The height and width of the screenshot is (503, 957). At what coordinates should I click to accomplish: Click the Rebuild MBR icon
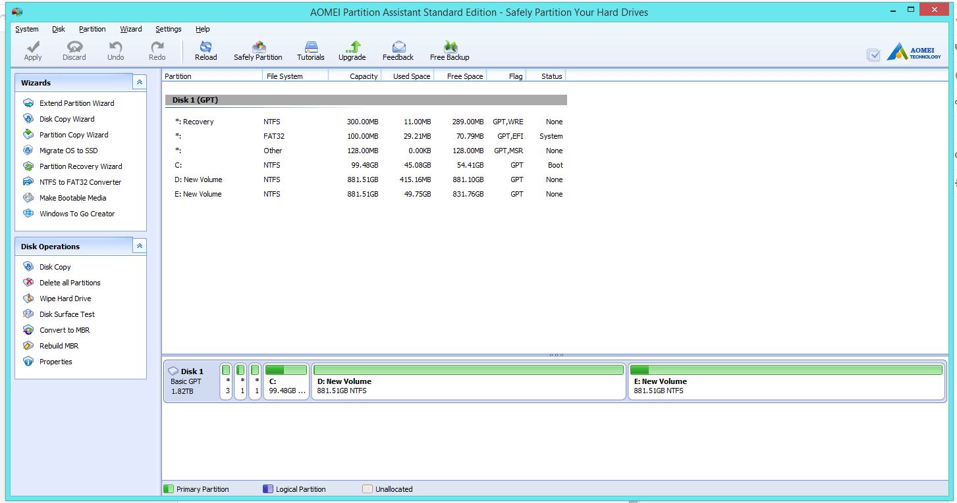click(x=28, y=346)
